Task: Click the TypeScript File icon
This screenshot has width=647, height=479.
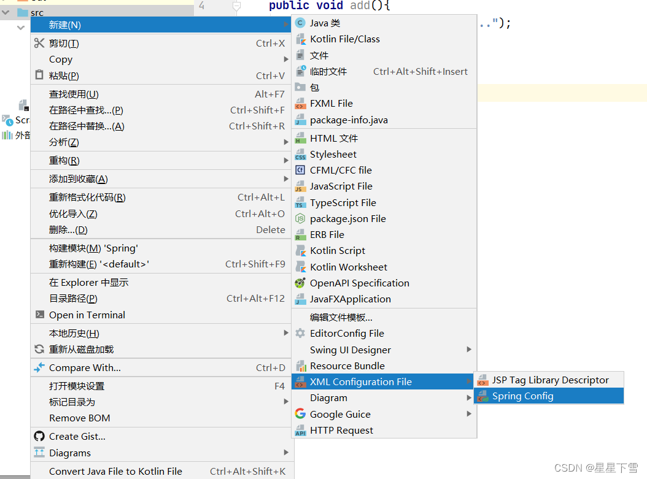Action: point(300,202)
